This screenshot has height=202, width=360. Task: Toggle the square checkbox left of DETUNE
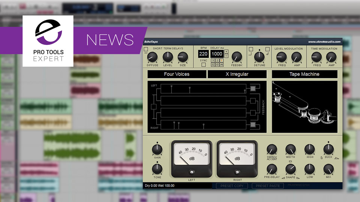[x=251, y=49]
